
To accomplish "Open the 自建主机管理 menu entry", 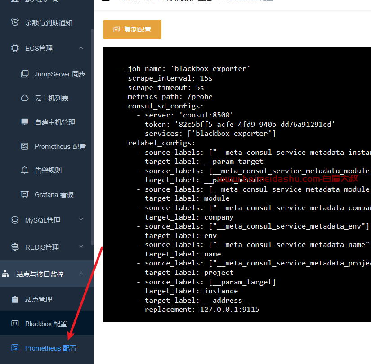I will (55, 122).
